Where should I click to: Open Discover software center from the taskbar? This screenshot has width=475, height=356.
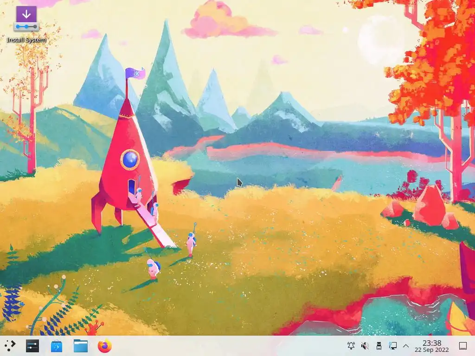pyautogui.click(x=56, y=346)
